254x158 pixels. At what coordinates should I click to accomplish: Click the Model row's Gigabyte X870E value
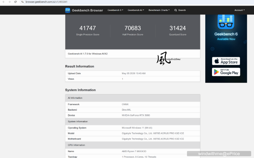153,133
